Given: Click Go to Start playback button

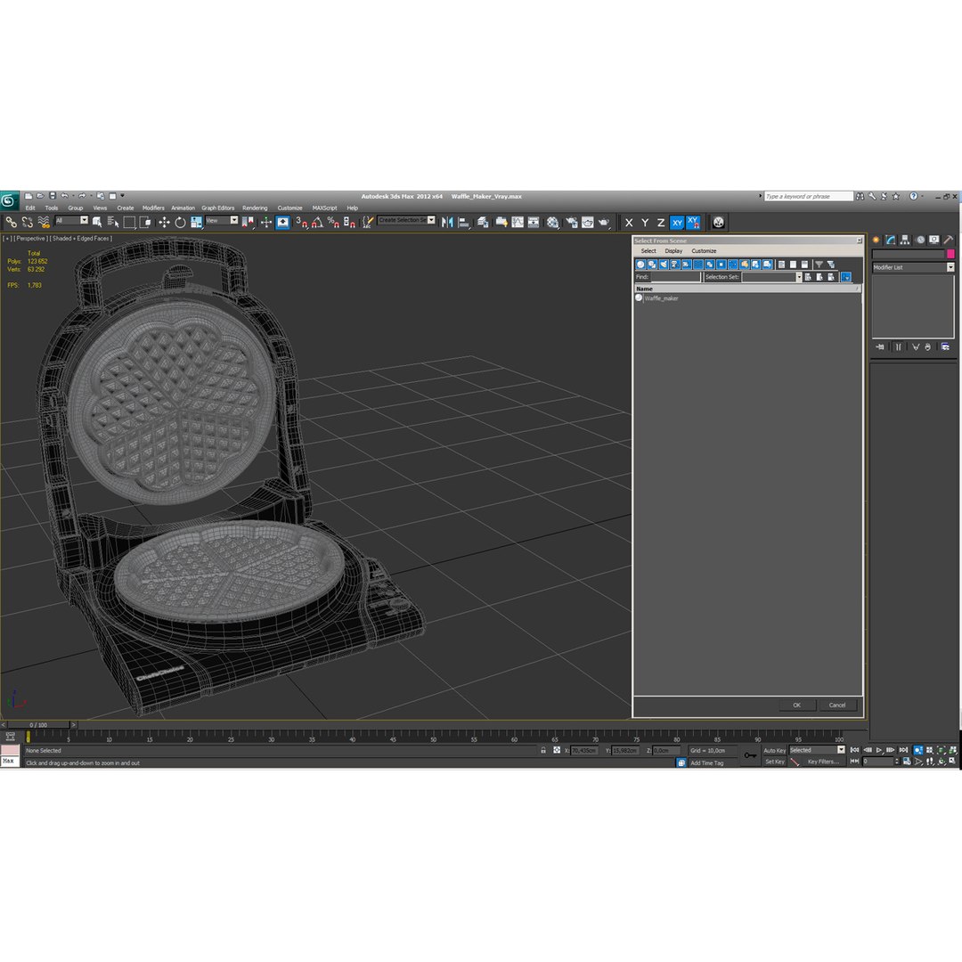Looking at the screenshot, I should (x=854, y=750).
